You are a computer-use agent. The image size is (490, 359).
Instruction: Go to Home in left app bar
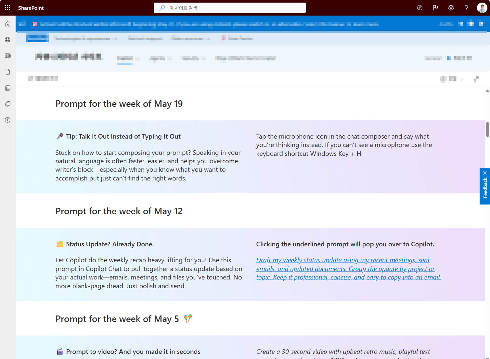pyautogui.click(x=8, y=24)
